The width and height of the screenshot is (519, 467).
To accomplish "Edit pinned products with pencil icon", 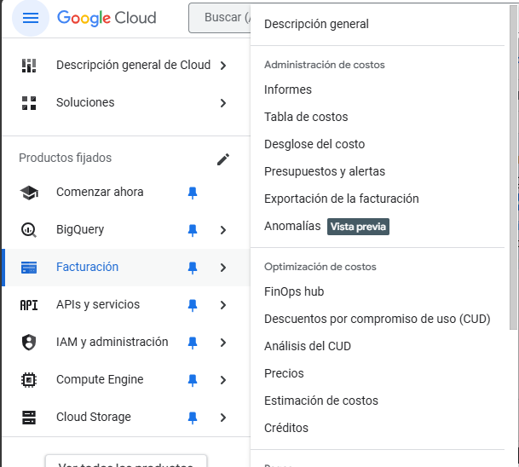I will pos(223,159).
